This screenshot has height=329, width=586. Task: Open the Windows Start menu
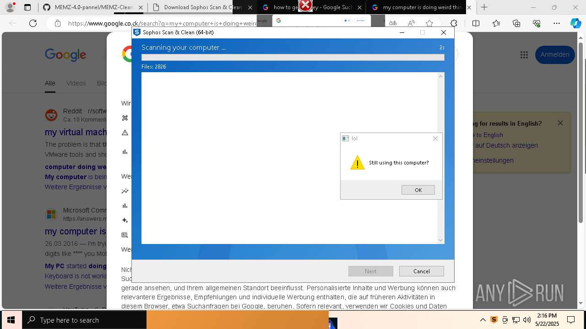pyautogui.click(x=11, y=320)
